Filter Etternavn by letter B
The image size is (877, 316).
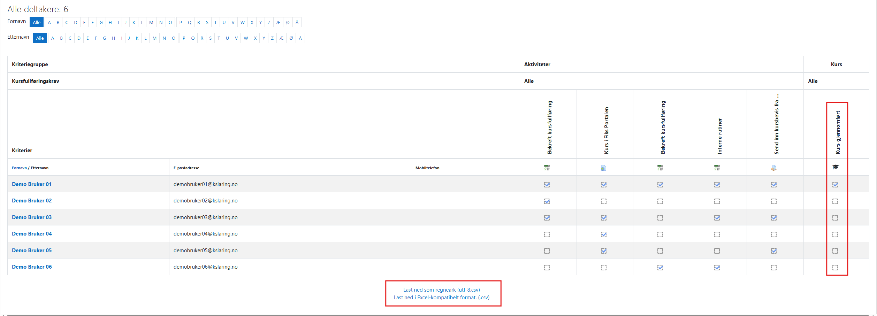pyautogui.click(x=61, y=38)
